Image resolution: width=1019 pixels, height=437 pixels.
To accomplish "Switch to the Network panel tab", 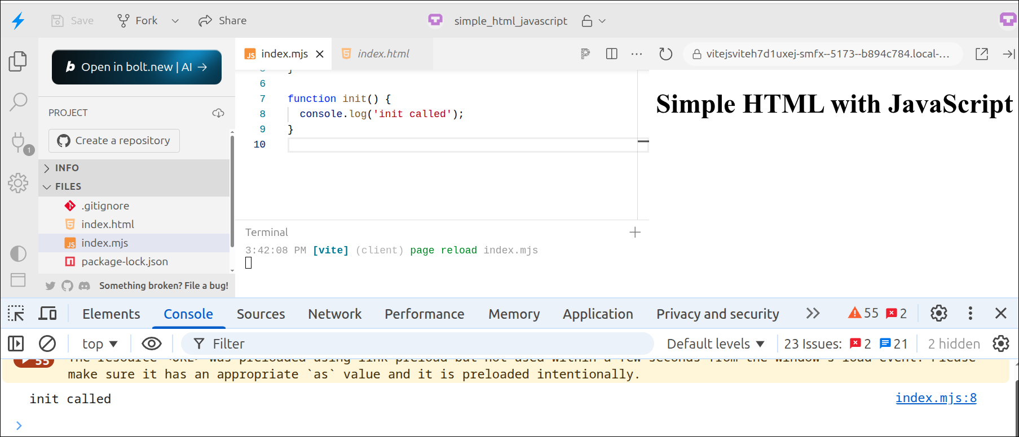I will (x=334, y=314).
